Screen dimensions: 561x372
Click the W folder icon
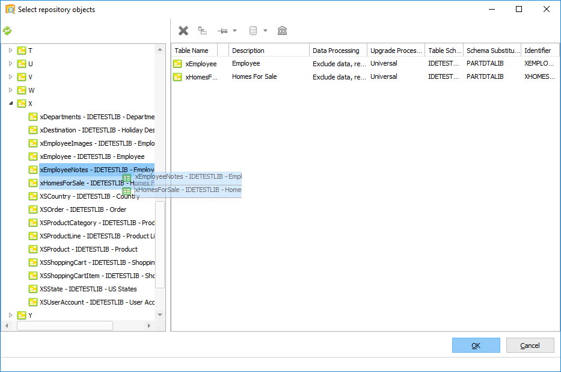point(22,90)
